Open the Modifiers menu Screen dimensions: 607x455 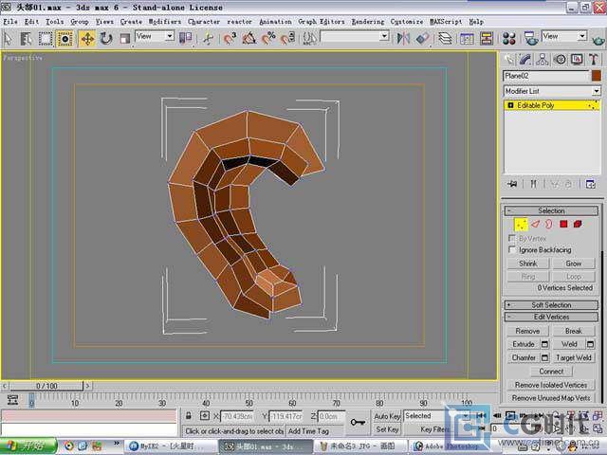[164, 22]
